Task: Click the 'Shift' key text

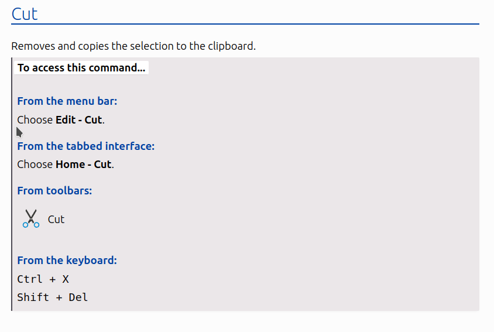Action: [33, 297]
